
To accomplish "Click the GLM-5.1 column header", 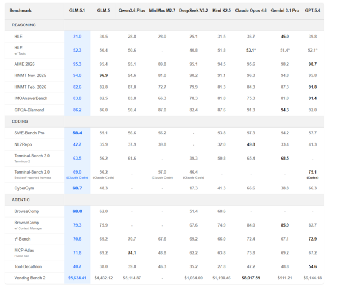I will (77, 11).
